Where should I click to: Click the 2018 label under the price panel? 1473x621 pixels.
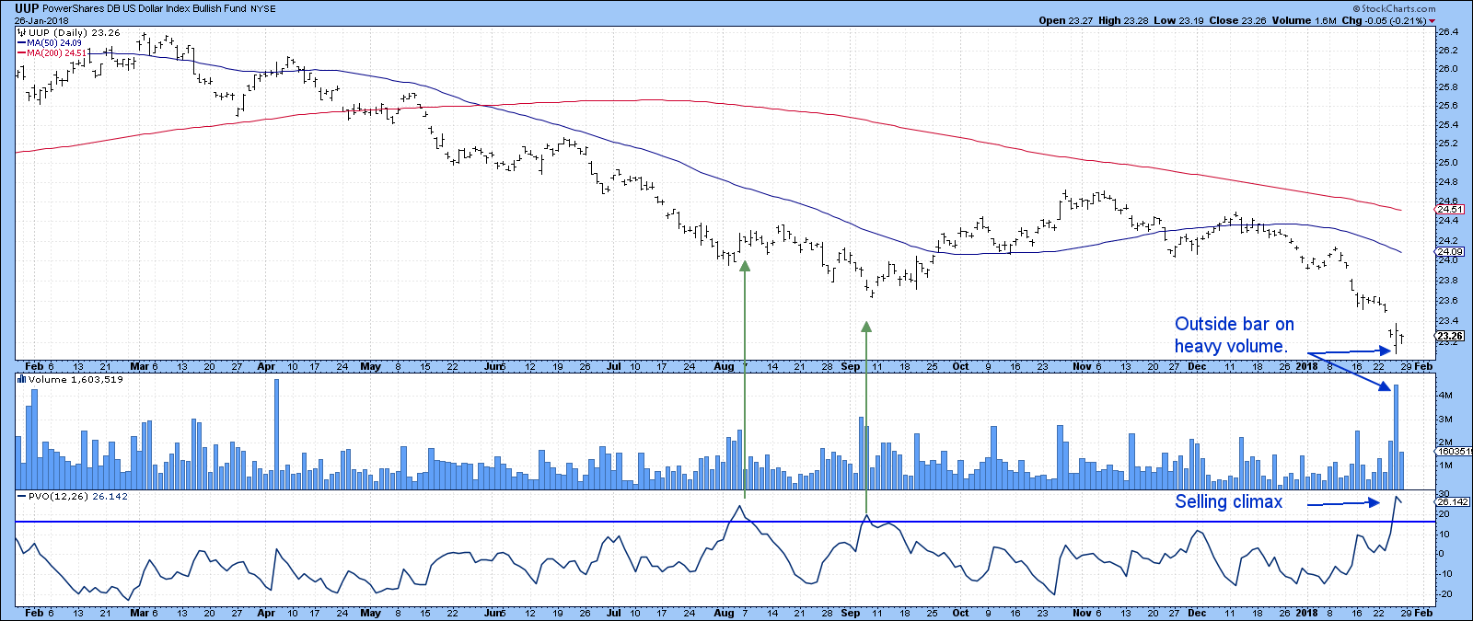coord(1306,366)
